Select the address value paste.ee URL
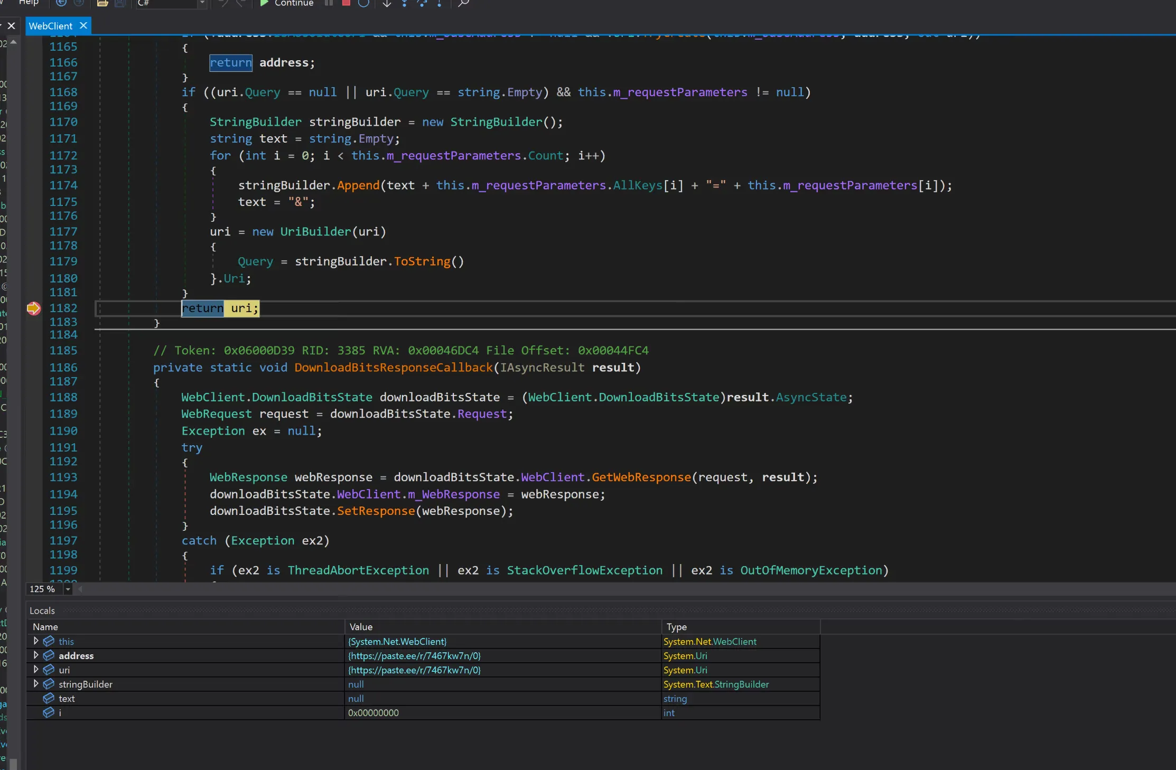 click(415, 656)
